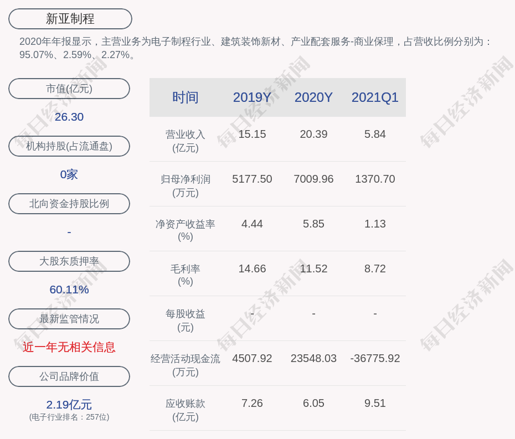Click the 营业收入(亿元) row label

point(186,141)
